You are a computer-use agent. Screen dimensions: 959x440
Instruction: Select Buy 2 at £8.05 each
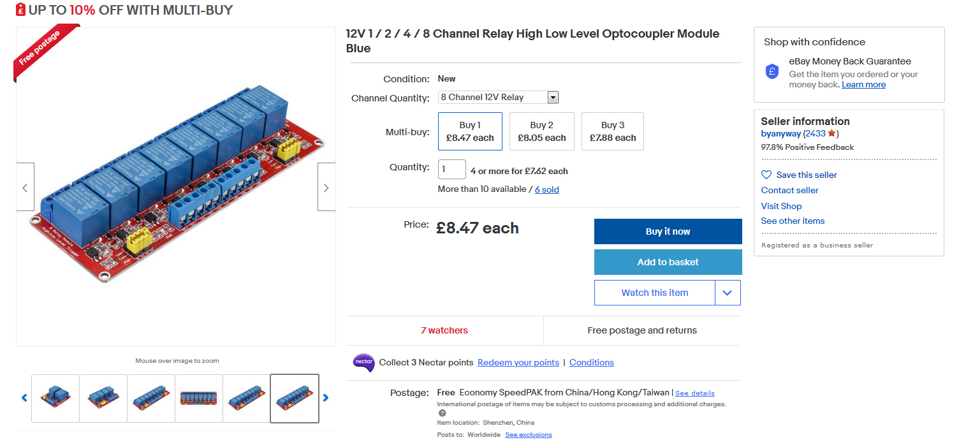point(542,131)
